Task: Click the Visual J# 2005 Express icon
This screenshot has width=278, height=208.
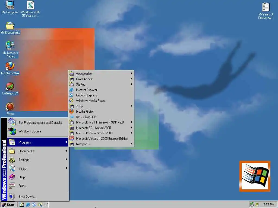Action: coord(71,138)
